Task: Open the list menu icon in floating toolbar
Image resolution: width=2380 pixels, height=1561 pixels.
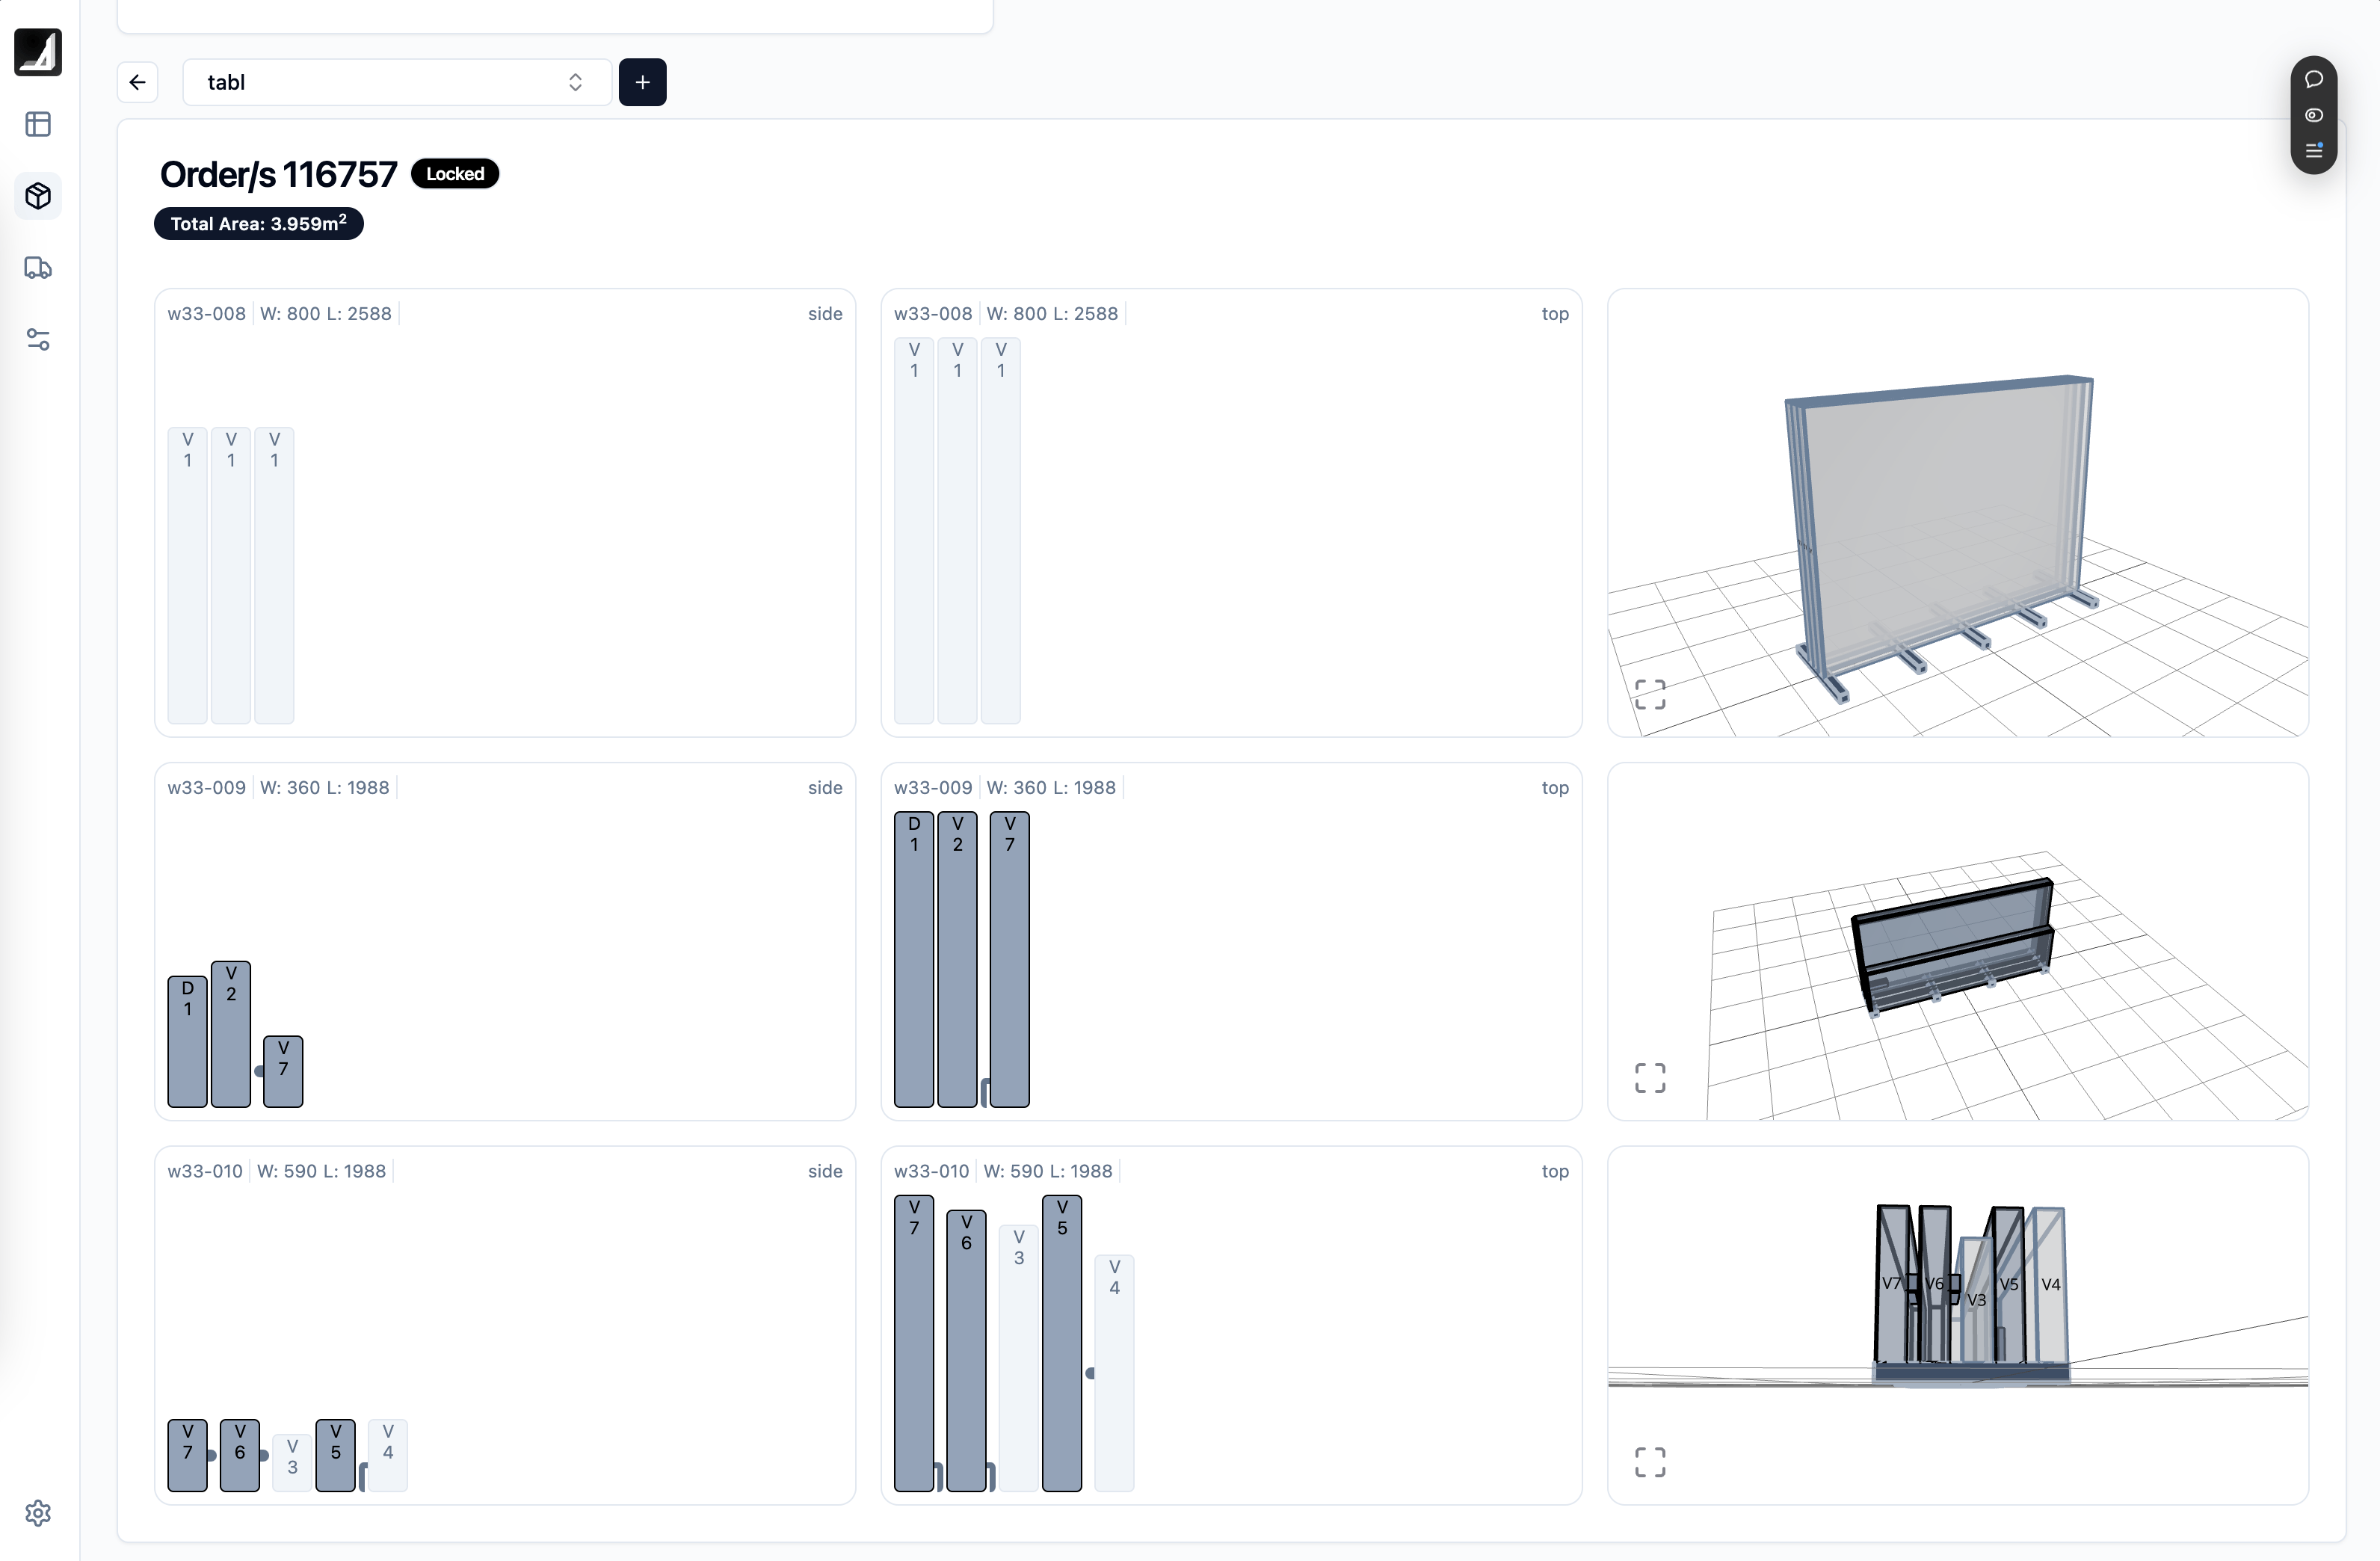Action: coord(2314,150)
